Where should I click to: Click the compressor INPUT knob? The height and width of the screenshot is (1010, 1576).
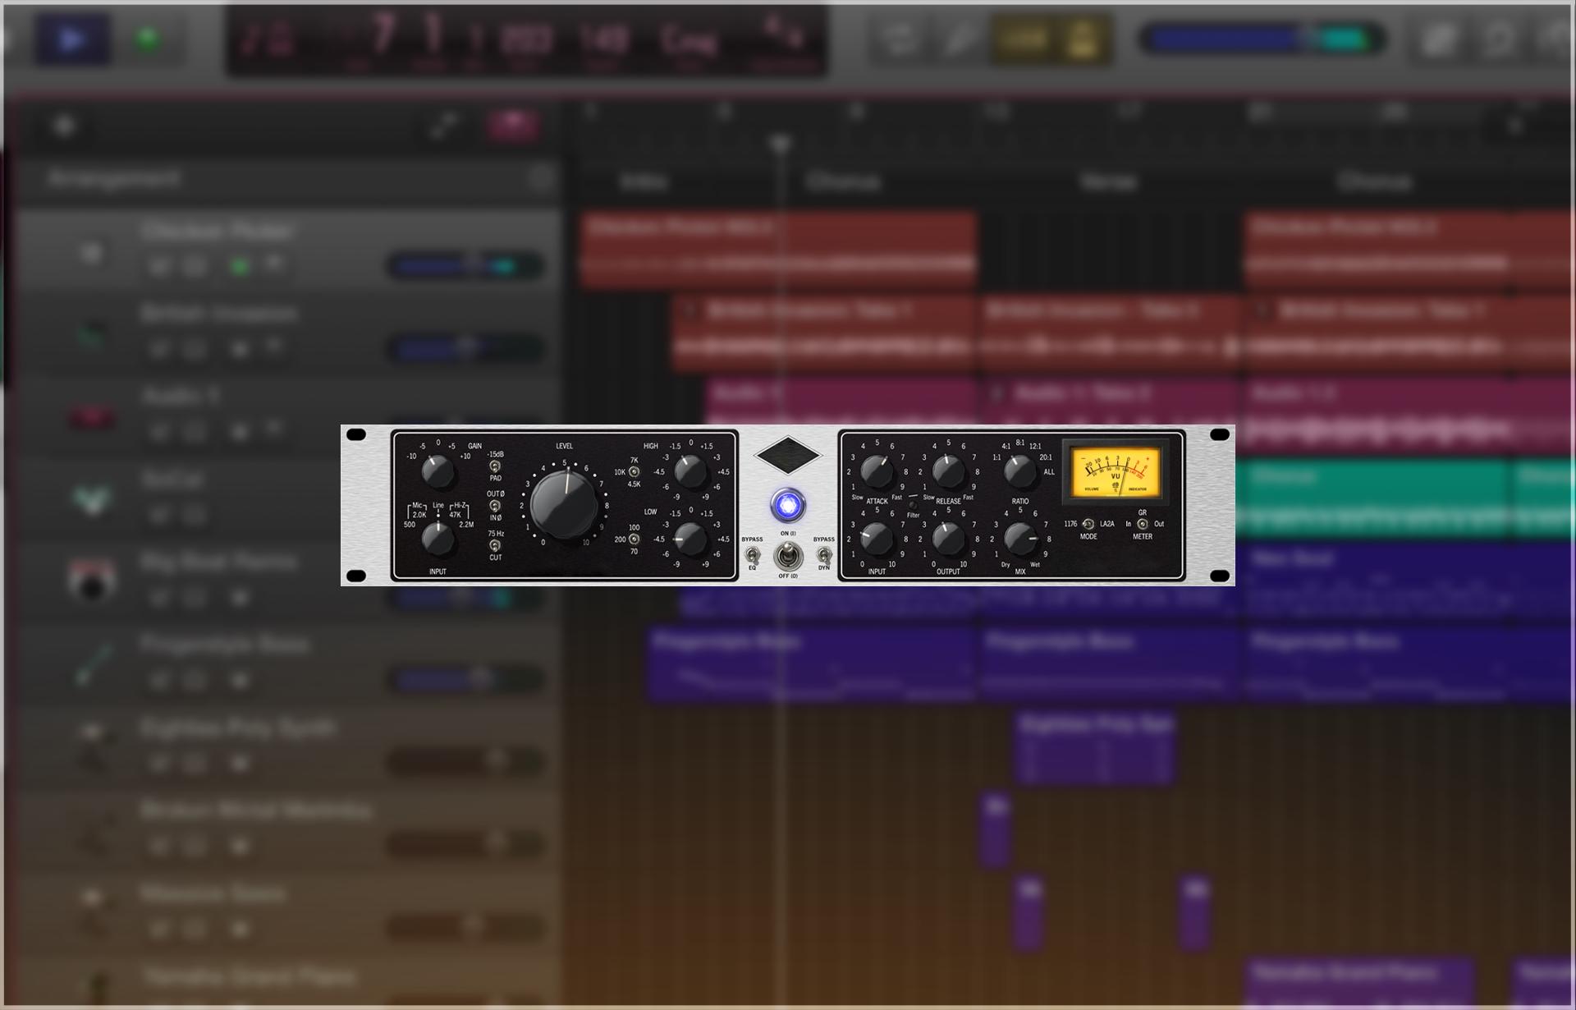(x=877, y=539)
